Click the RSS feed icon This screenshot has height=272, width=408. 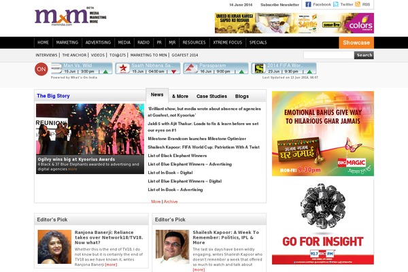click(358, 5)
